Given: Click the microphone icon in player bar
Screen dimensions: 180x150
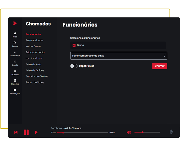Looking at the screenshot, I should (x=171, y=132).
